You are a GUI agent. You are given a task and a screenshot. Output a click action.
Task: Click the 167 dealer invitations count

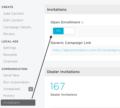[57, 86]
